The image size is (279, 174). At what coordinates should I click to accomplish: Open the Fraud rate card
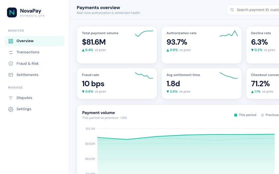(117, 84)
